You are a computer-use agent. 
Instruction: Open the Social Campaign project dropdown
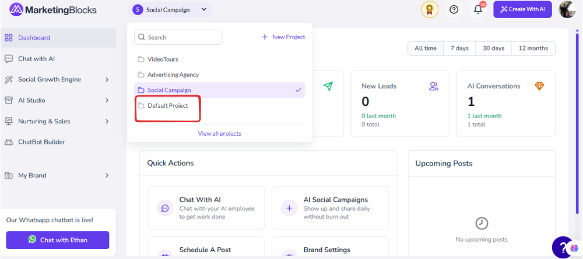170,10
